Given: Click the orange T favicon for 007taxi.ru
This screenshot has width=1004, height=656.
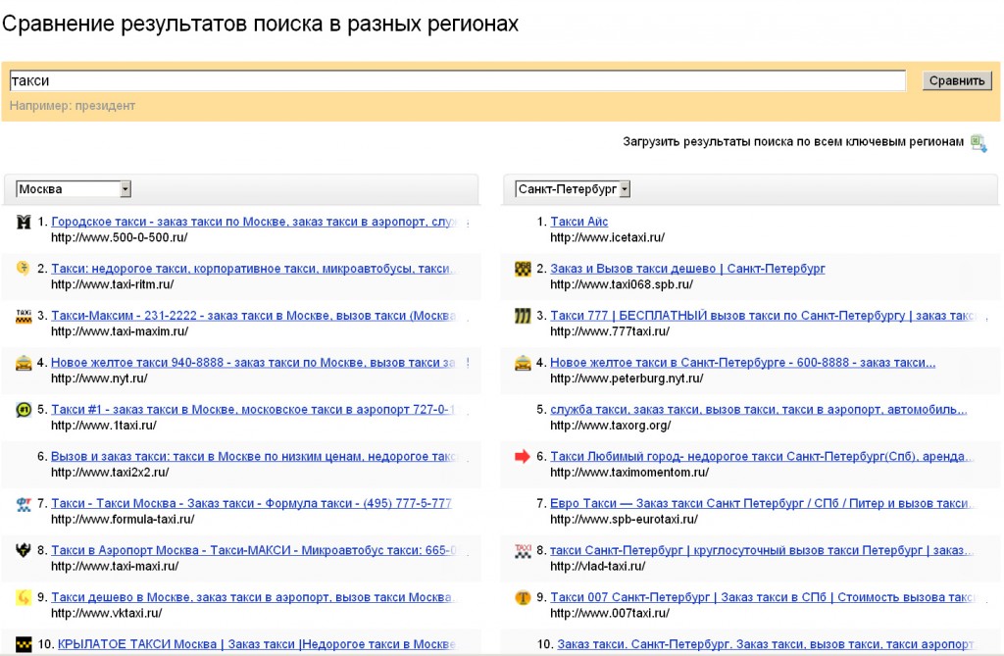Looking at the screenshot, I should click(x=524, y=598).
